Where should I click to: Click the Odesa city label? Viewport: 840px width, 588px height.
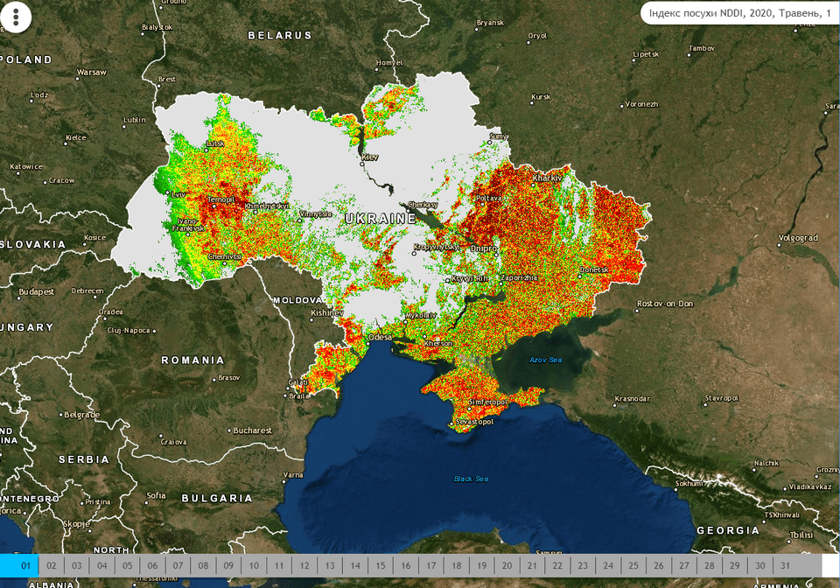380,338
